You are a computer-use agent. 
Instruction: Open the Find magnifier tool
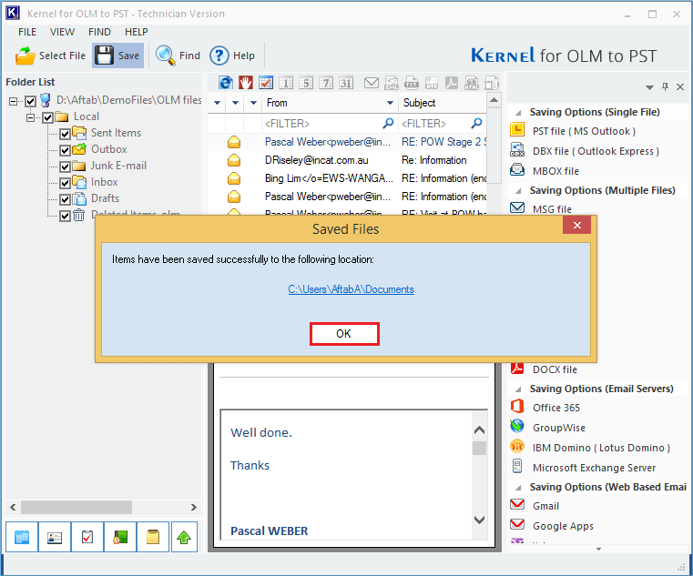click(x=178, y=56)
